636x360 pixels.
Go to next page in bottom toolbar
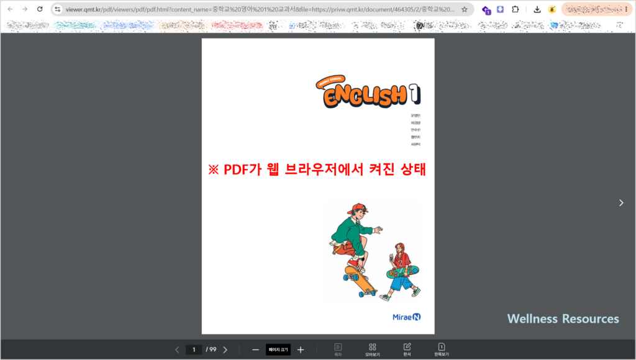pos(225,349)
